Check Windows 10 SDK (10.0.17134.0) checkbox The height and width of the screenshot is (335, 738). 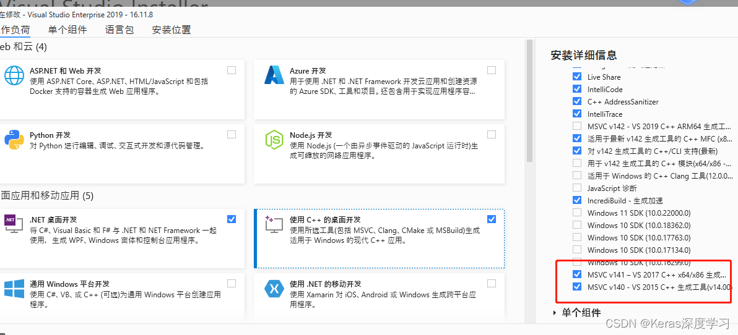pos(576,250)
